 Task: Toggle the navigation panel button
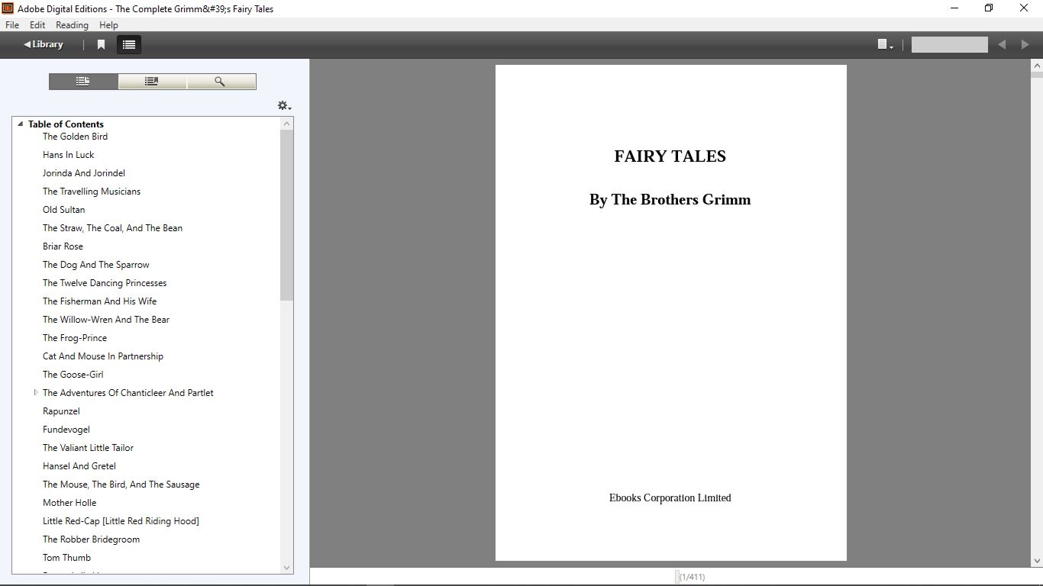tap(129, 45)
